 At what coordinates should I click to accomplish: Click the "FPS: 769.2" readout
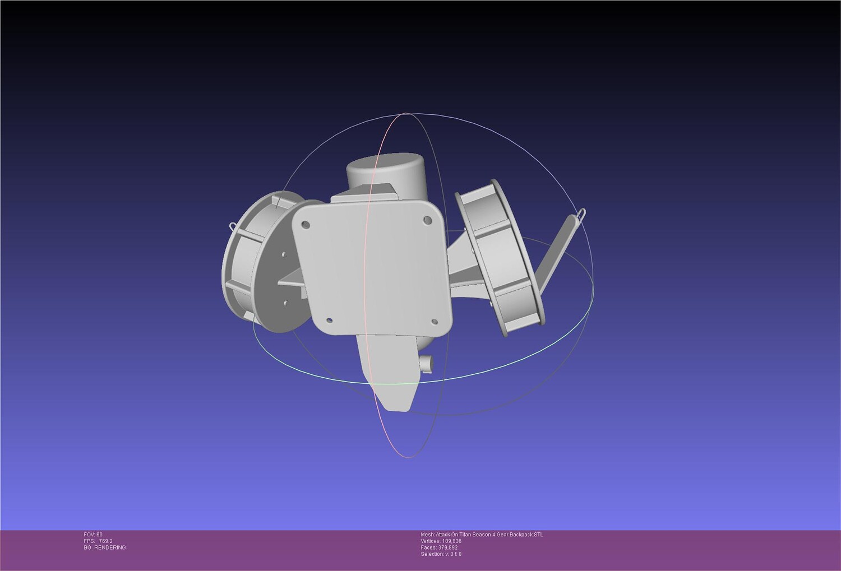click(x=98, y=541)
